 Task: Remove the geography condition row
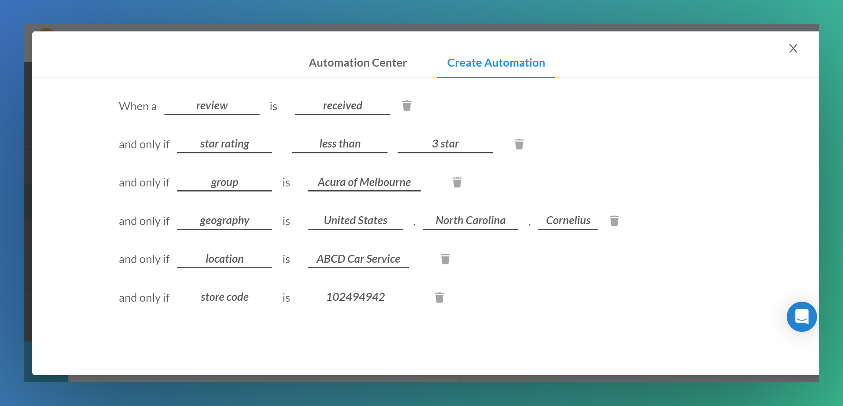coord(614,221)
